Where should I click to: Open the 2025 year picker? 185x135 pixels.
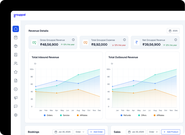coord(173,31)
